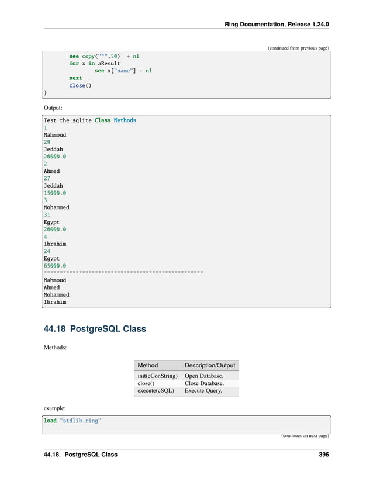373x482 pixels.
Task: Click the "Execute Query." table cell
Action: pos(203,391)
